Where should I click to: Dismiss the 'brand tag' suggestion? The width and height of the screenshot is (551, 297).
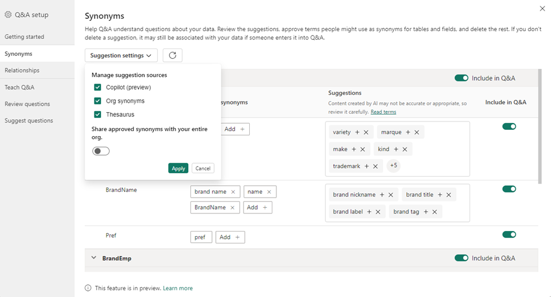point(434,212)
